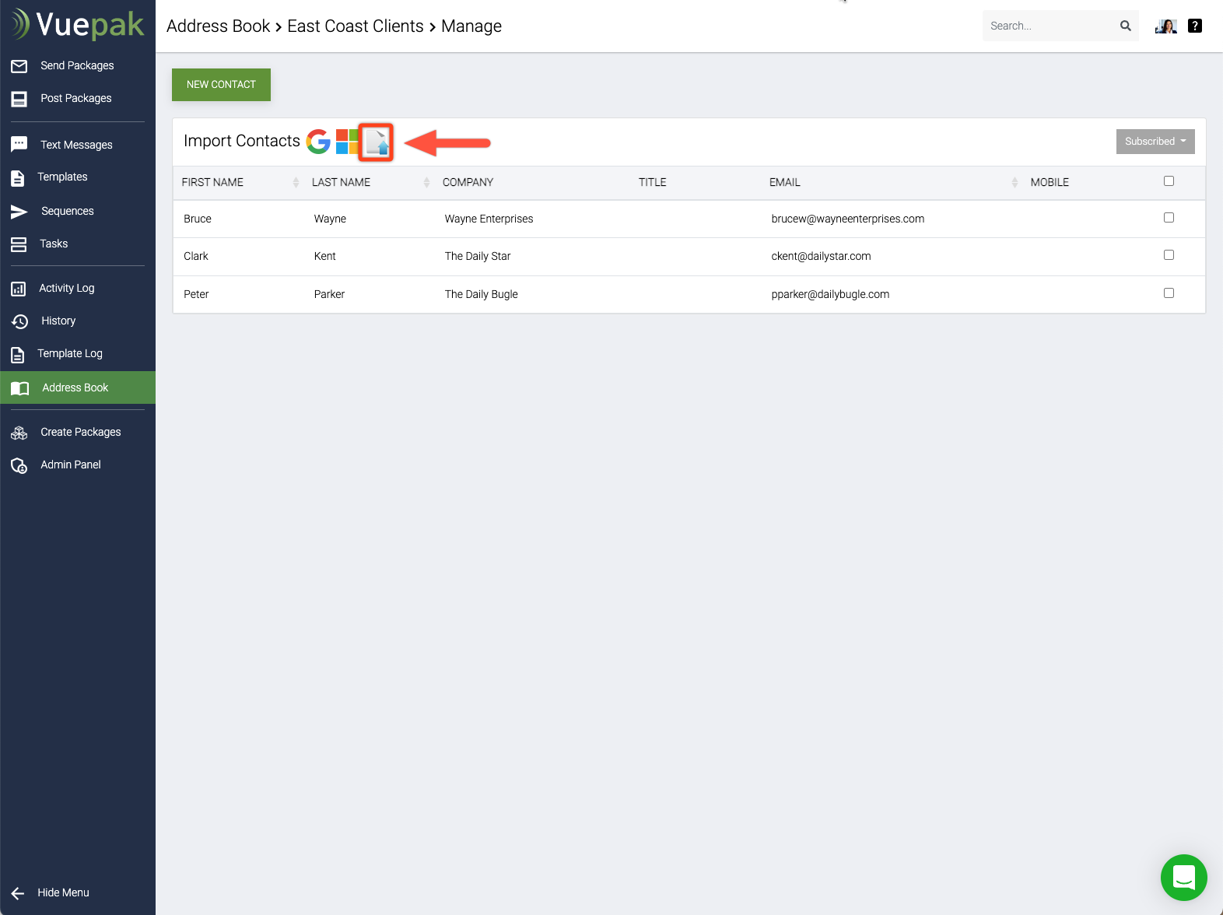The width and height of the screenshot is (1223, 915).
Task: Click the search magnifier icon
Action: coord(1125,26)
